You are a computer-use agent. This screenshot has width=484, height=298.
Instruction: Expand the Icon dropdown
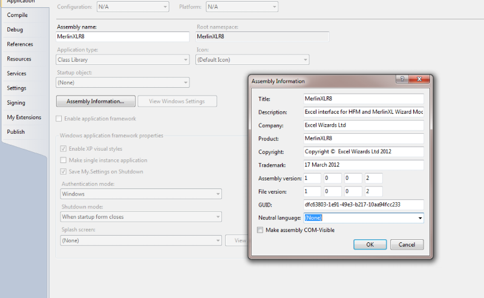[x=252, y=60]
